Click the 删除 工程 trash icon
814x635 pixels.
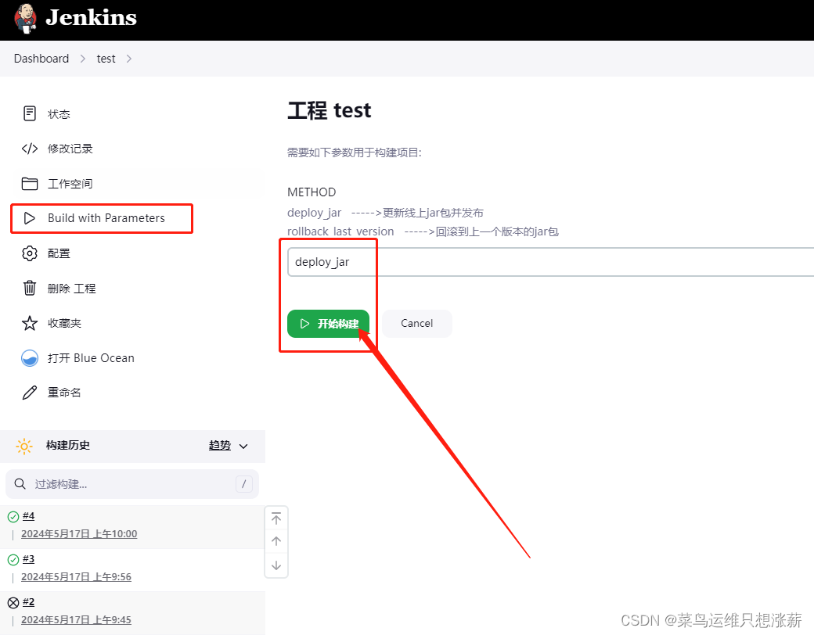pyautogui.click(x=30, y=288)
